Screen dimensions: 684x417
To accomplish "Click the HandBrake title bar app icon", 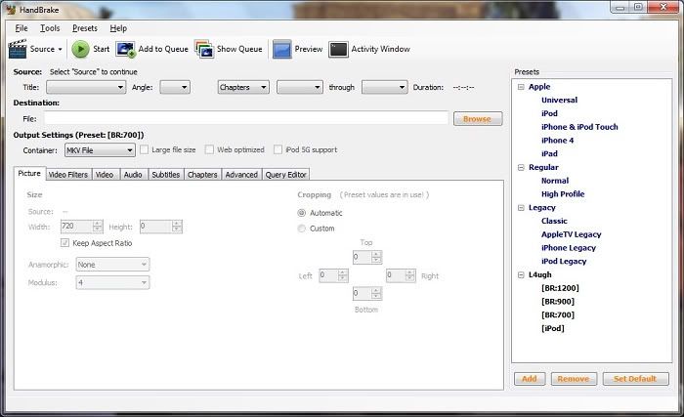I will pyautogui.click(x=11, y=10).
